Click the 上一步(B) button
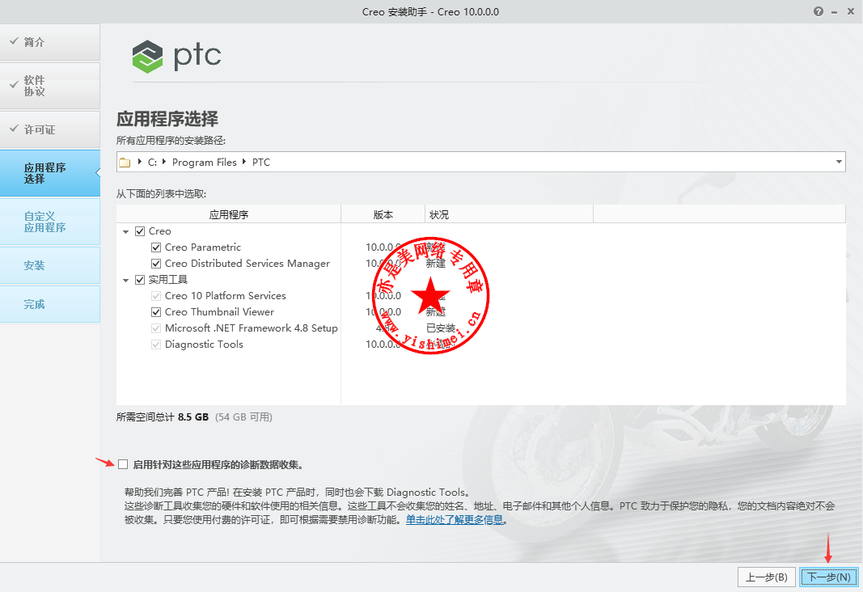Viewport: 863px width, 592px height. pos(766,577)
